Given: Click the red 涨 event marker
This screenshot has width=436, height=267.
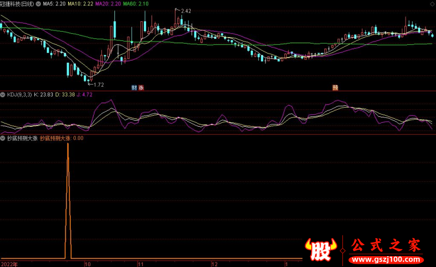Looking at the screenshot, I should coord(141,87).
